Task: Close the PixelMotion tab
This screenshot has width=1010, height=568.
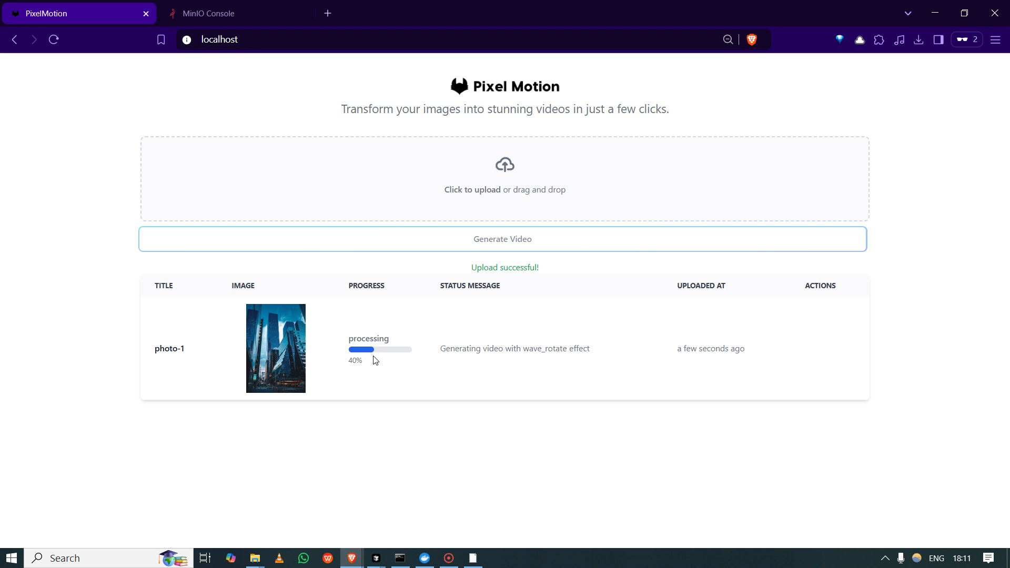Action: click(x=146, y=14)
